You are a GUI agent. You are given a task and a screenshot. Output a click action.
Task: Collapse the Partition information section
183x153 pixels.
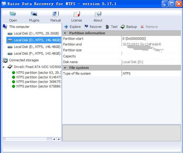[65, 33]
